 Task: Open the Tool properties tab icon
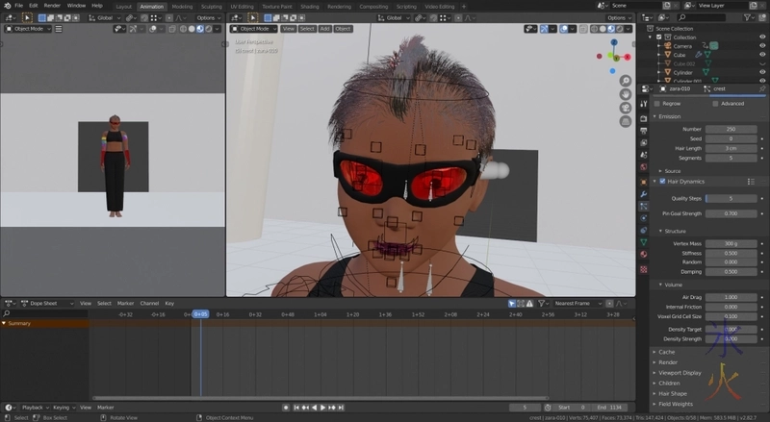(643, 103)
